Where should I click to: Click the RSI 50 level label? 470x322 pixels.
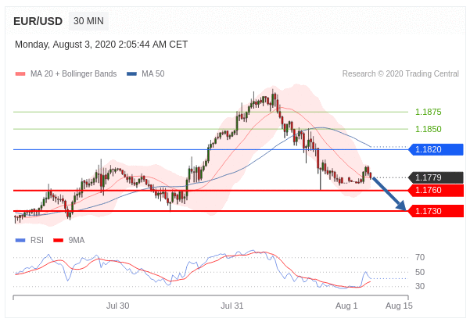[420, 272]
